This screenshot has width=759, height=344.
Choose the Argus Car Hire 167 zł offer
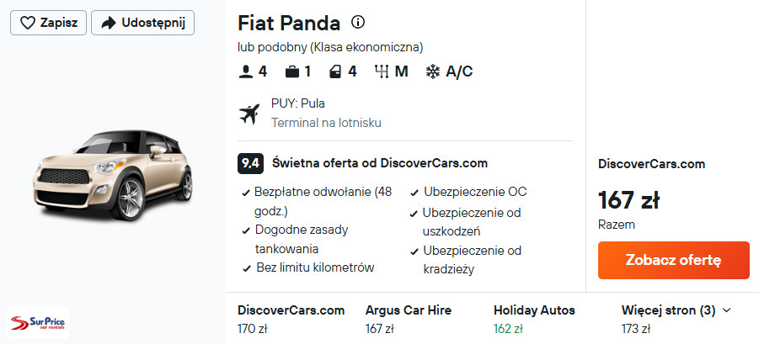click(410, 319)
